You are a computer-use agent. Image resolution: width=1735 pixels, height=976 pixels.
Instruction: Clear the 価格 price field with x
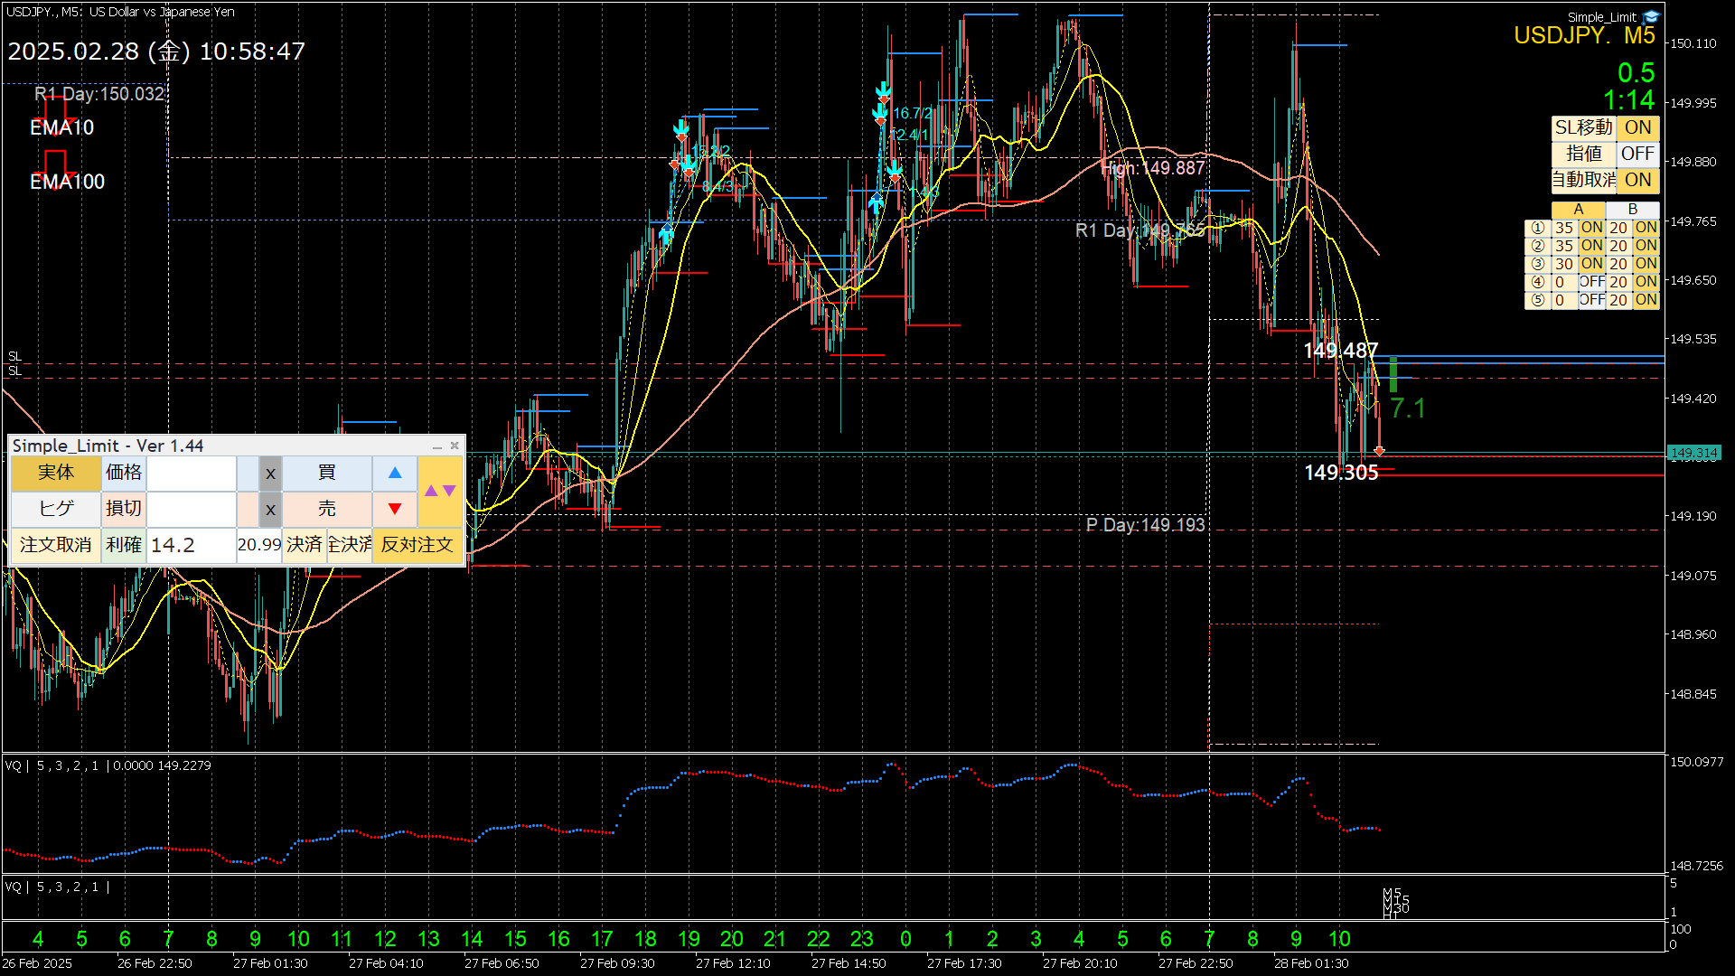tap(270, 473)
